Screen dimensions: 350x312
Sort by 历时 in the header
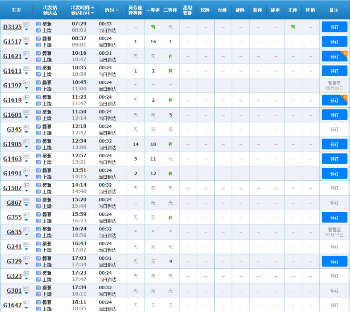click(x=112, y=10)
